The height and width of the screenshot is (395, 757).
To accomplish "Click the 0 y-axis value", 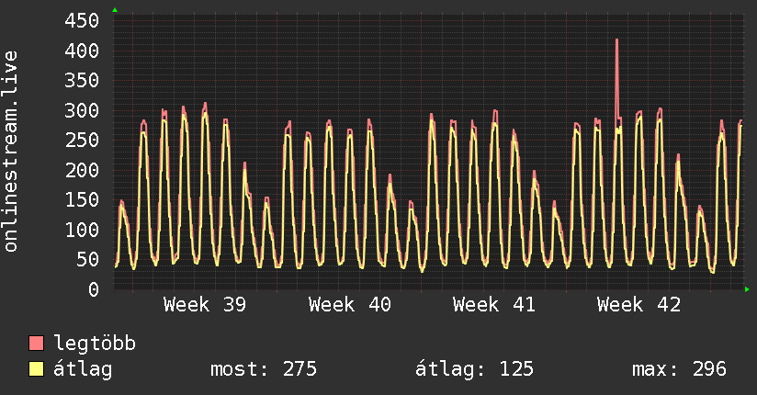I will 94,289.
